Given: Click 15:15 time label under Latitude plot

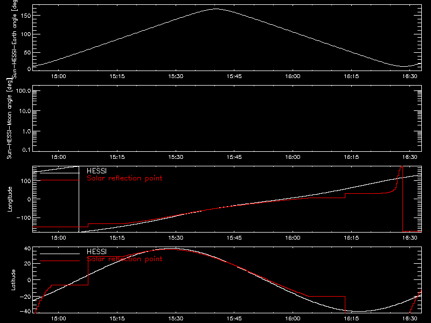Looking at the screenshot, I should tap(117, 319).
